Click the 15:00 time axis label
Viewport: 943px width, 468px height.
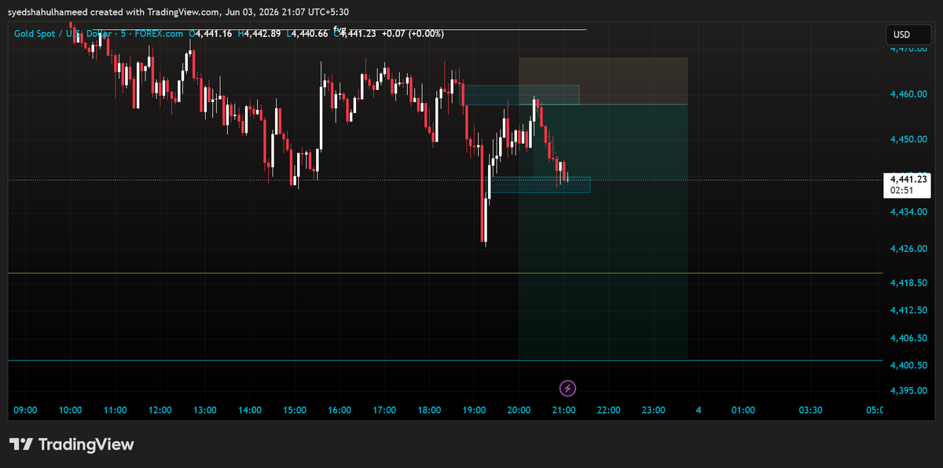click(295, 410)
